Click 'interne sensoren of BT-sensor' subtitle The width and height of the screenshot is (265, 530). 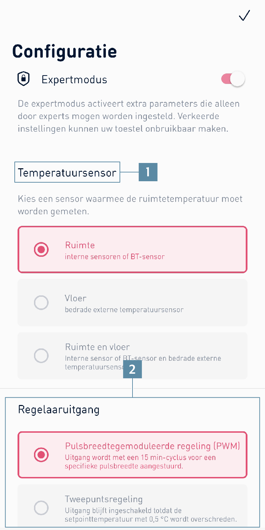click(115, 257)
